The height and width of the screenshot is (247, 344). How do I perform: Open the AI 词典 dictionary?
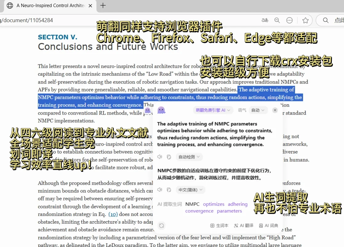coord(269,225)
